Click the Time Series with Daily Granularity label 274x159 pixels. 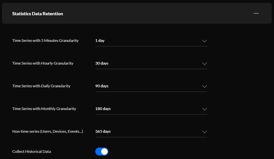41,86
